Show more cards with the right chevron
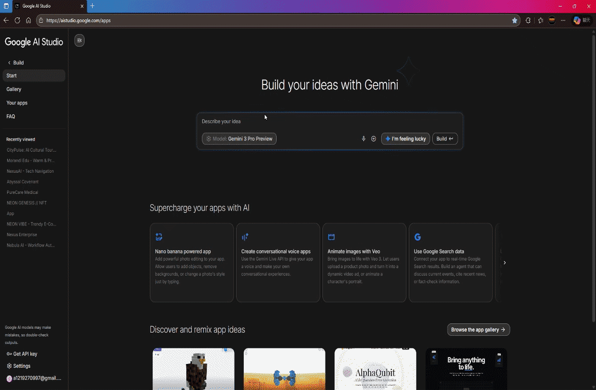Image resolution: width=596 pixels, height=390 pixels. pos(504,263)
